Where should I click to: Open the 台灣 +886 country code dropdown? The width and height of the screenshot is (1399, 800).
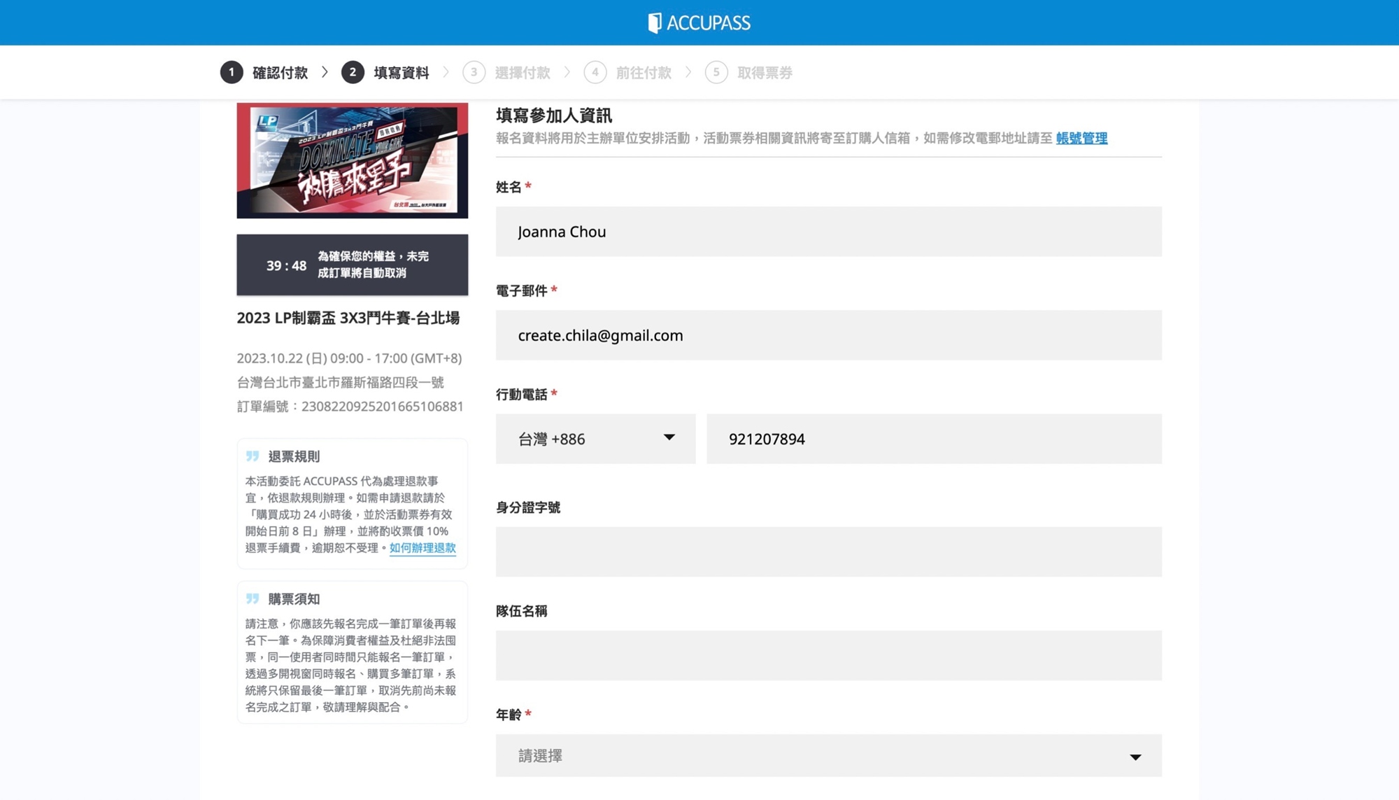coord(595,439)
